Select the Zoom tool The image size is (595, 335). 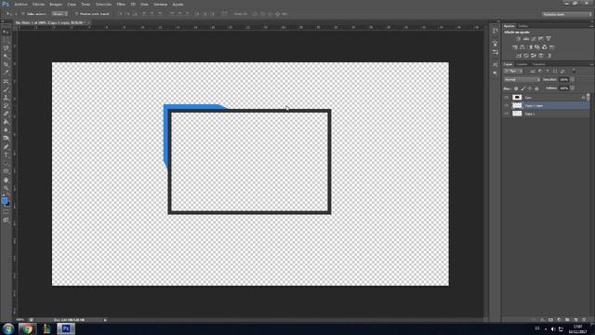[6, 188]
